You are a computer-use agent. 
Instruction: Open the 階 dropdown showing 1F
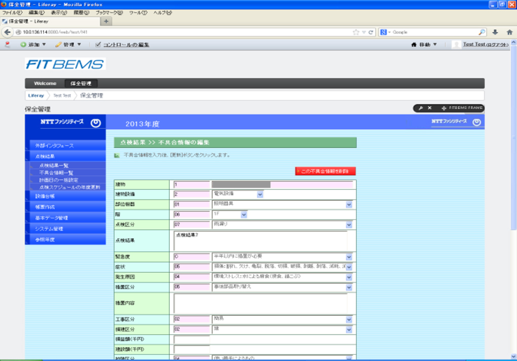pos(244,214)
